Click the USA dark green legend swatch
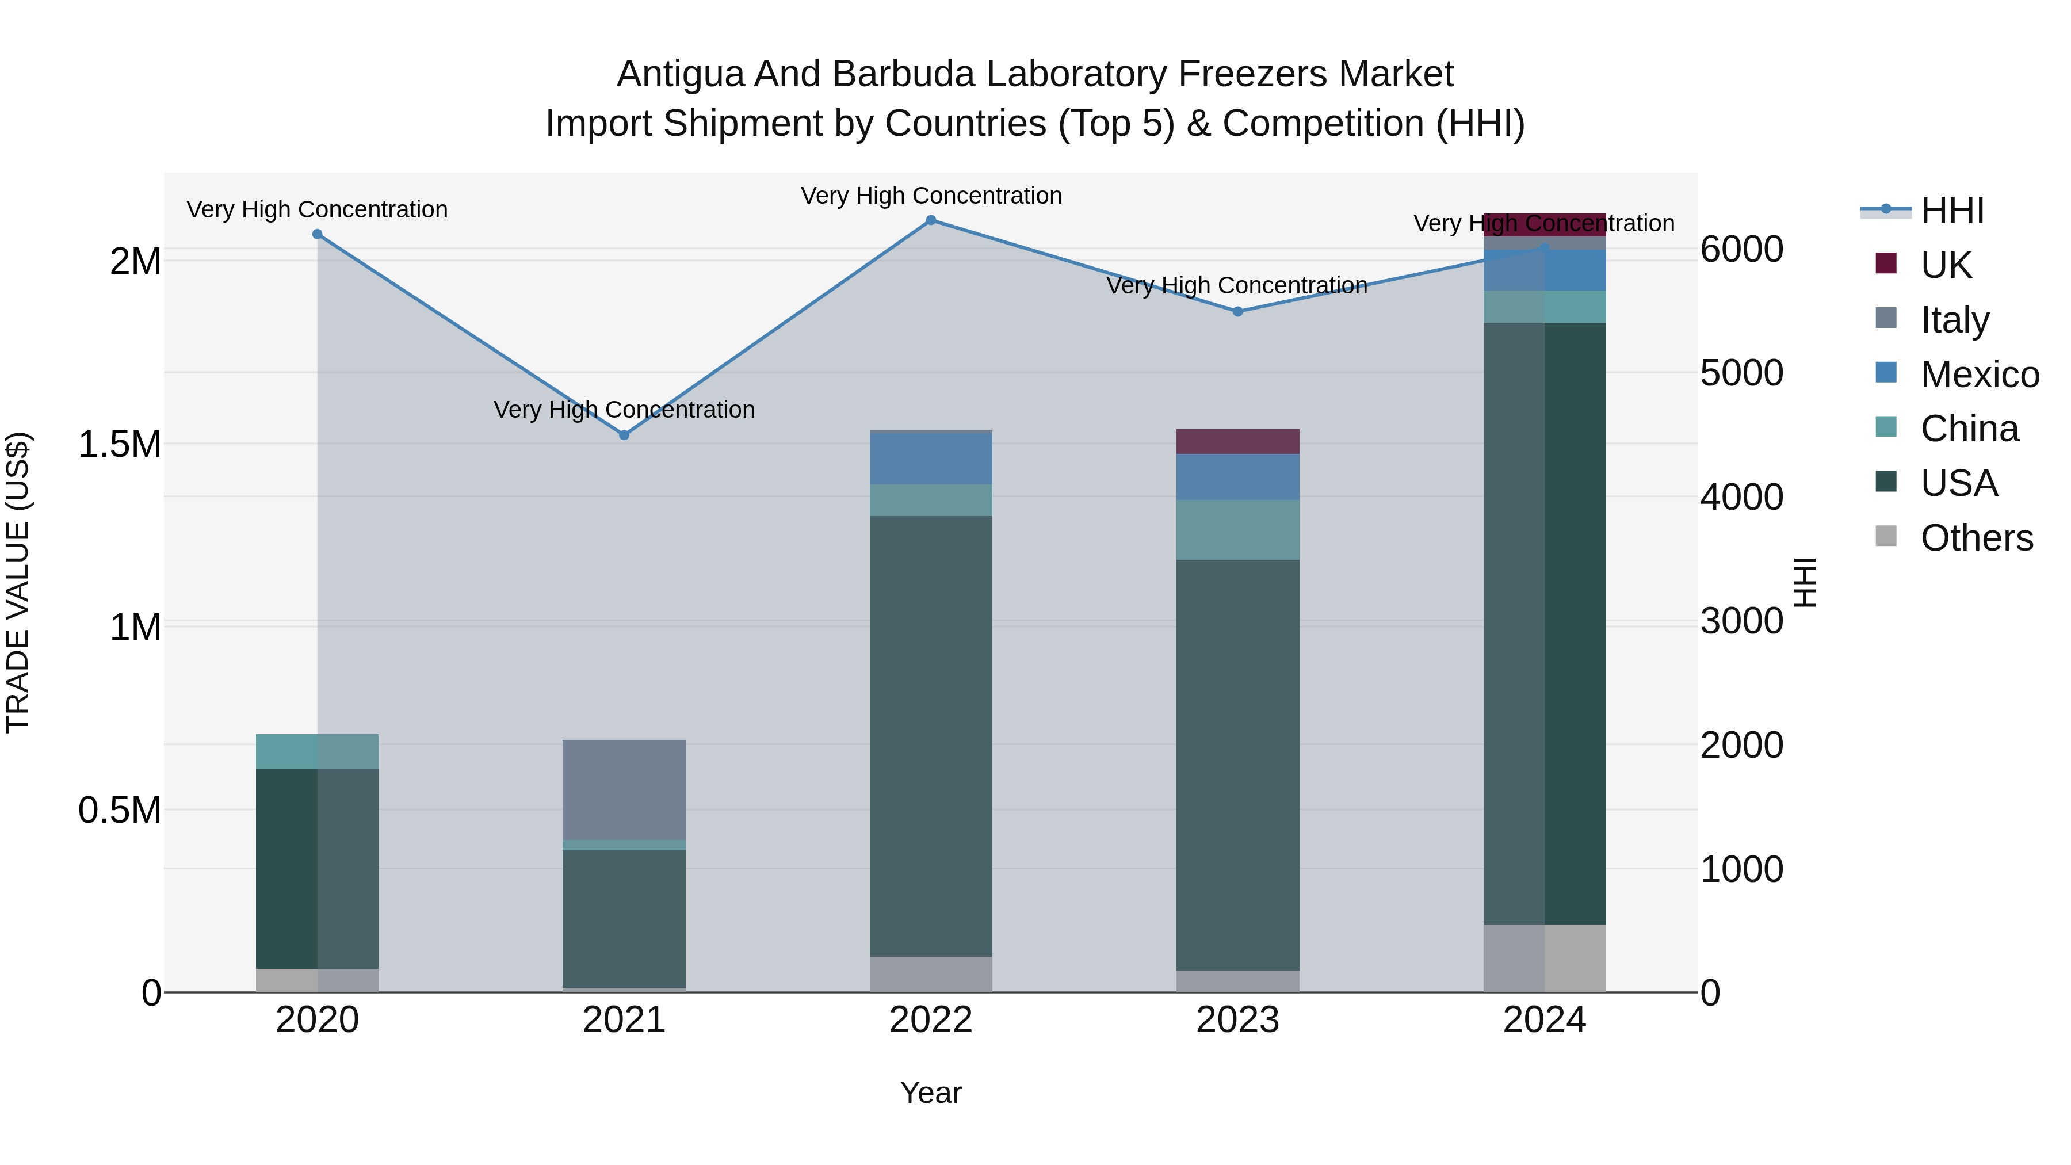The image size is (2071, 1165). 1885,482
